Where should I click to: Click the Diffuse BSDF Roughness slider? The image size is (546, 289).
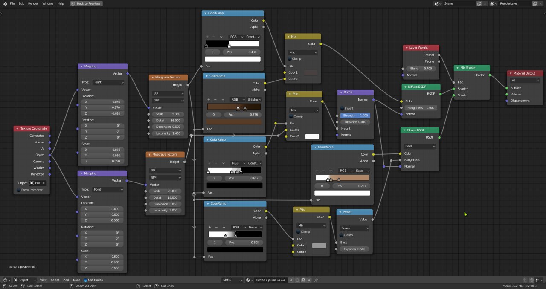click(420, 108)
